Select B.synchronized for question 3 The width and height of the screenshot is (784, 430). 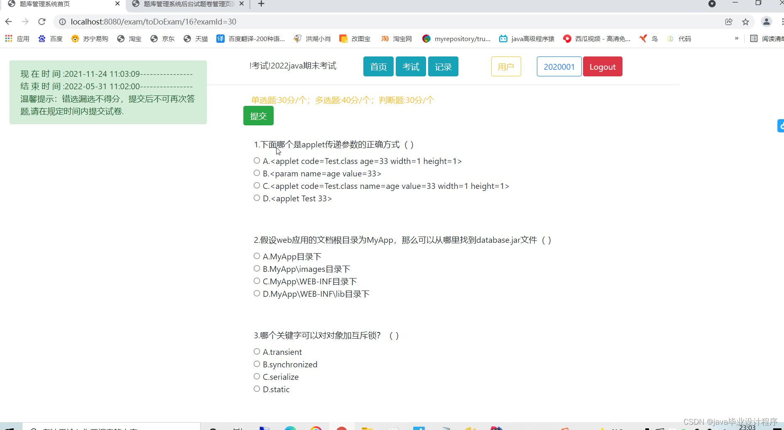[x=256, y=364]
